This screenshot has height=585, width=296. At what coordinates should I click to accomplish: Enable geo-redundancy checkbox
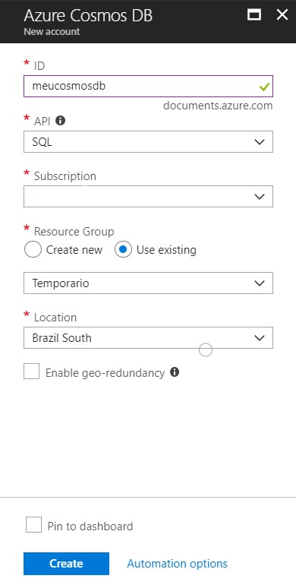31,372
